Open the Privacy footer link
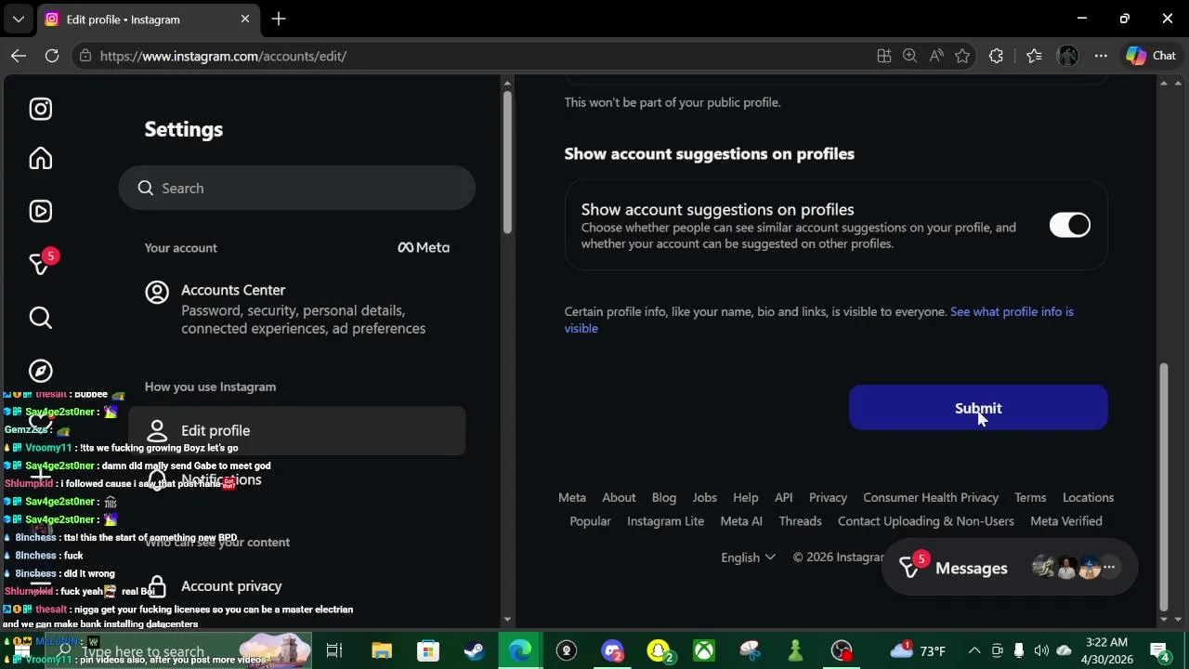 coord(828,497)
